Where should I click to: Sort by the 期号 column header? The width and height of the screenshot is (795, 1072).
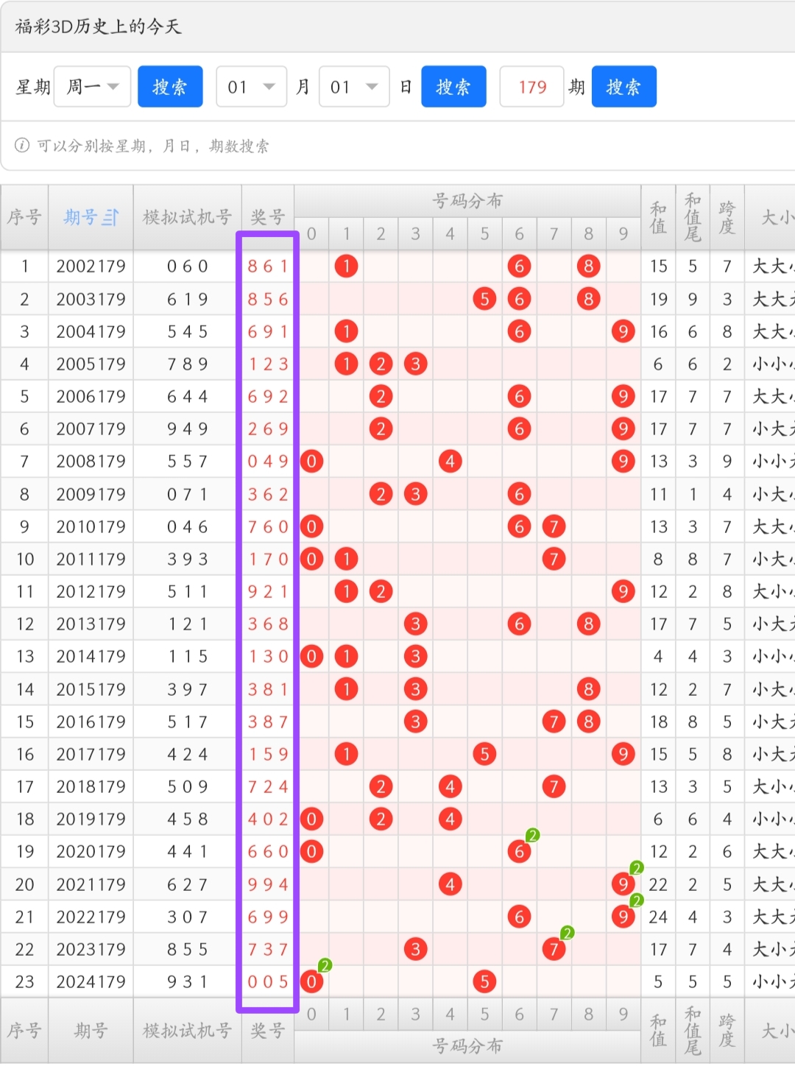[91, 217]
